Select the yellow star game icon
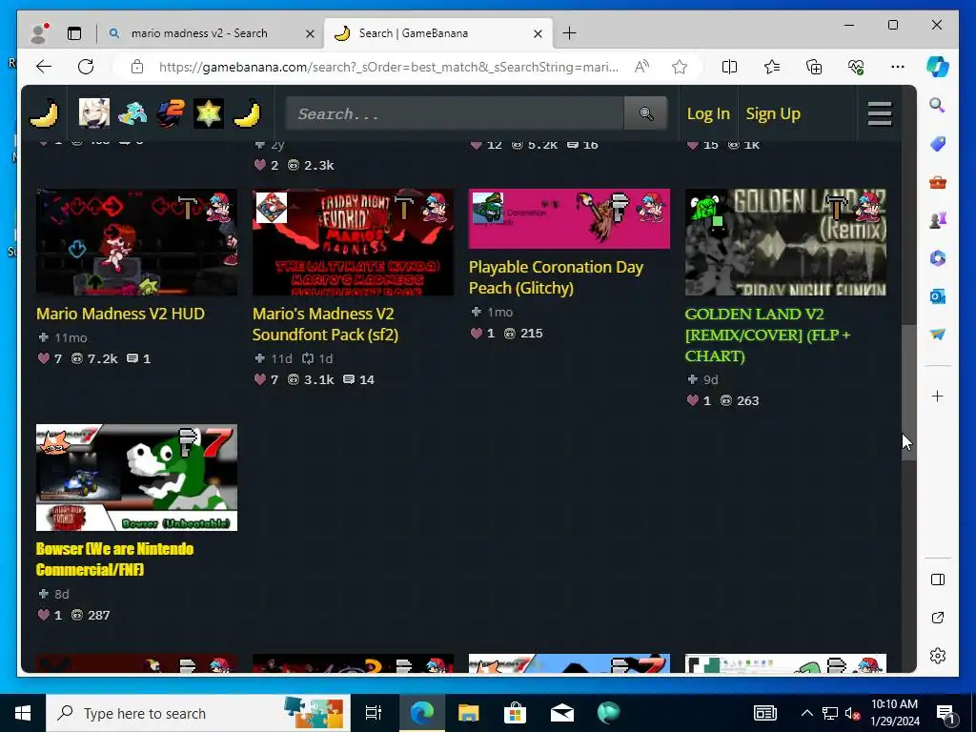The width and height of the screenshot is (976, 732). click(209, 113)
